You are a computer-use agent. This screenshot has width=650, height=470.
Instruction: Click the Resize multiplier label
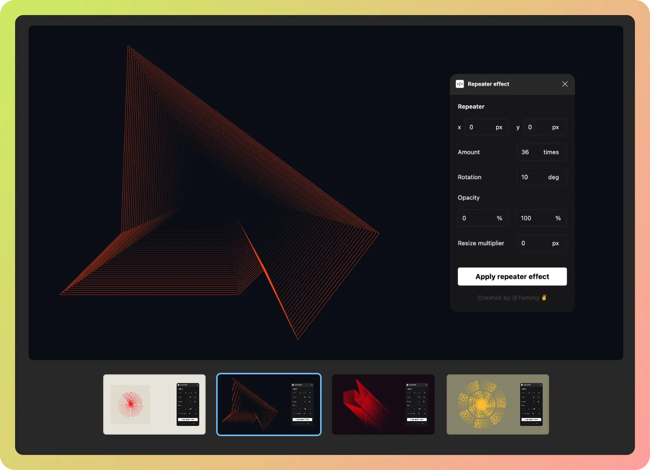click(x=481, y=243)
